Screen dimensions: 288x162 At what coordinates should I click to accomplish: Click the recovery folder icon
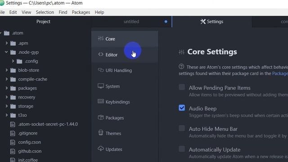(13, 97)
